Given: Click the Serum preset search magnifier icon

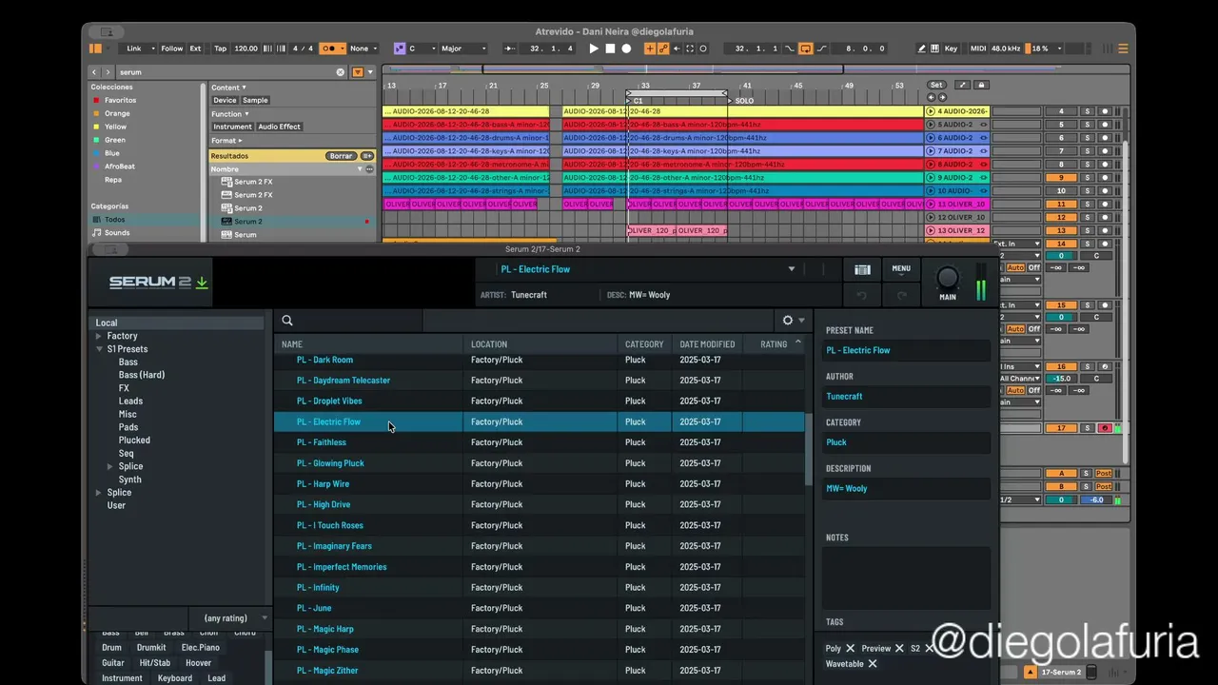Looking at the screenshot, I should tap(287, 321).
